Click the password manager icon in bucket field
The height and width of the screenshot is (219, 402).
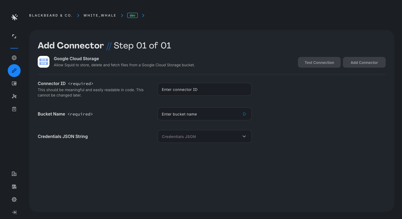point(244,114)
